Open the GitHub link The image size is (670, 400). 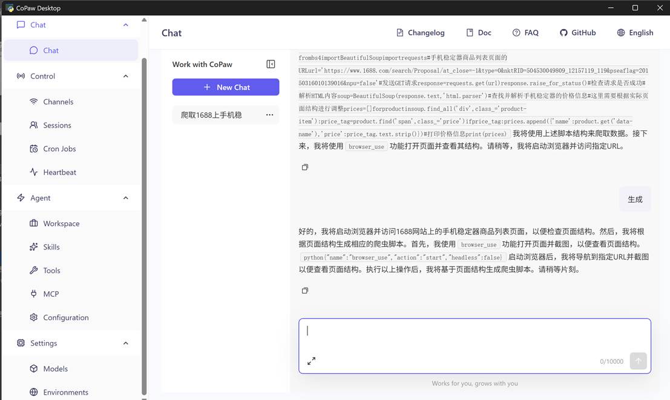point(578,33)
